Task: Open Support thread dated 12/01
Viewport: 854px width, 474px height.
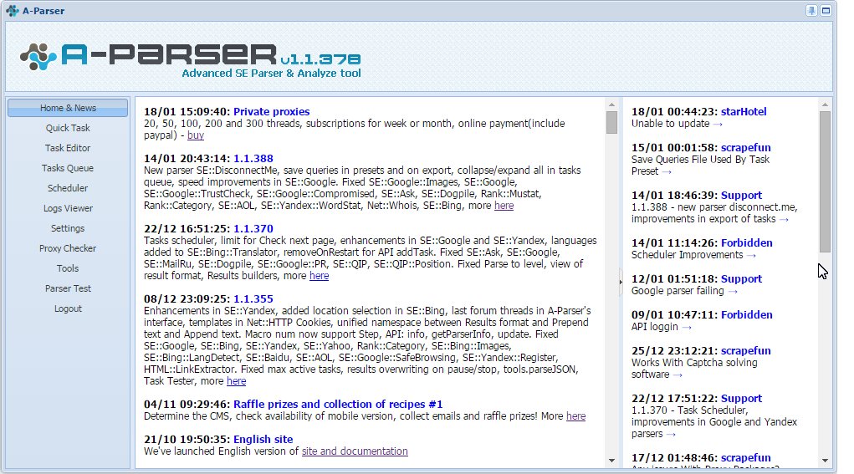Action: tap(741, 278)
